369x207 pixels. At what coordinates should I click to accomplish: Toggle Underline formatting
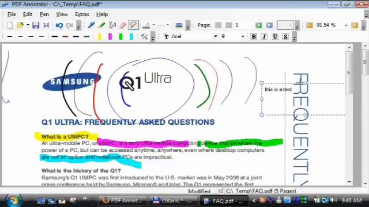(x=274, y=37)
